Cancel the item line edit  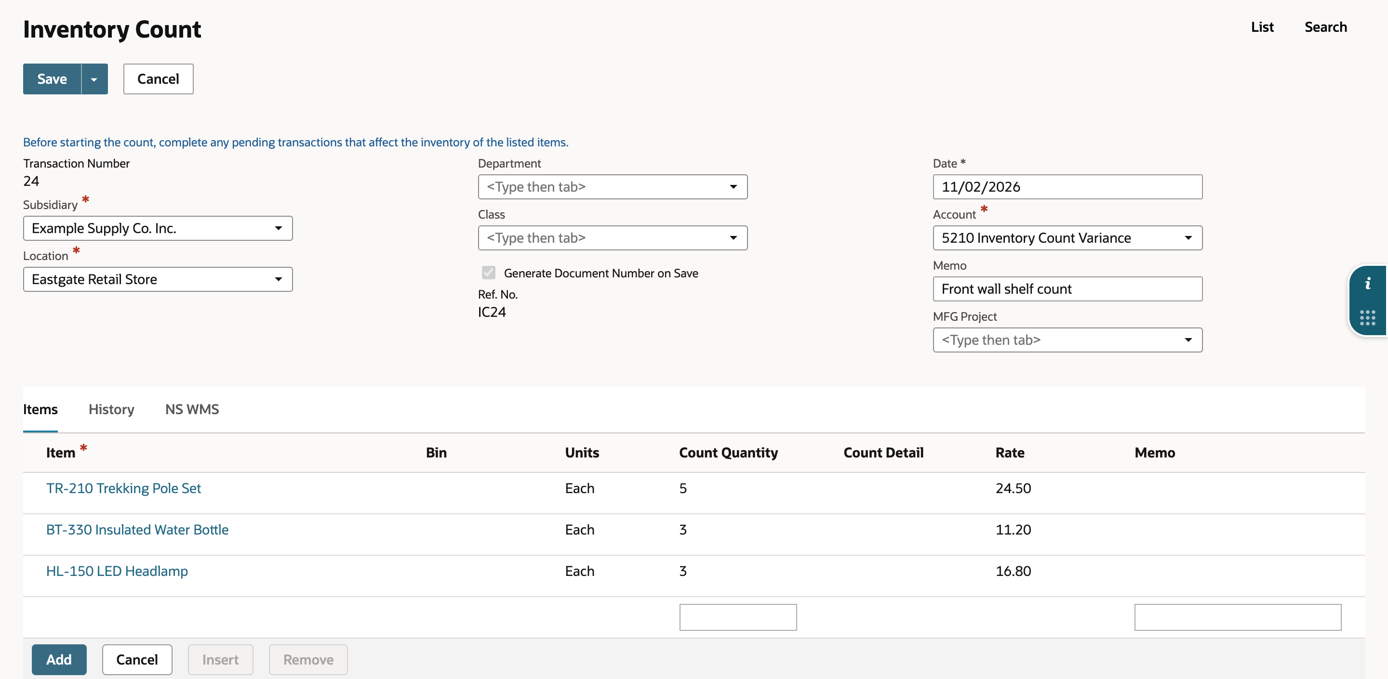point(137,660)
